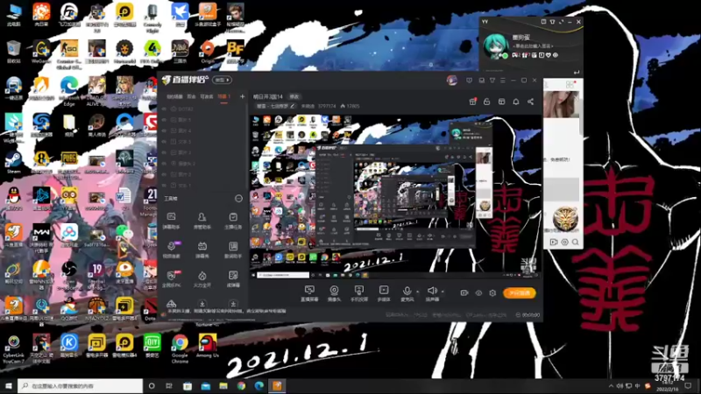Open File Explorer from the taskbar
701x394 pixels.
tap(223, 386)
